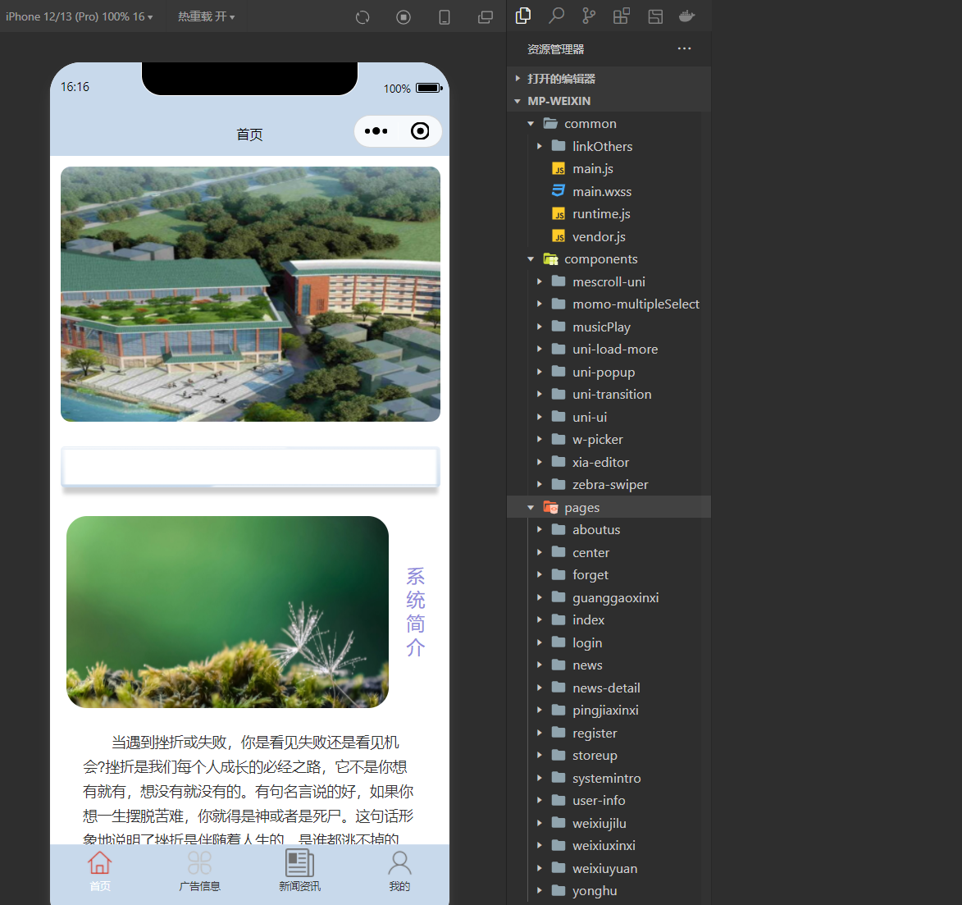Tap the mini program capsule menu dots
The image size is (962, 905).
(x=376, y=131)
